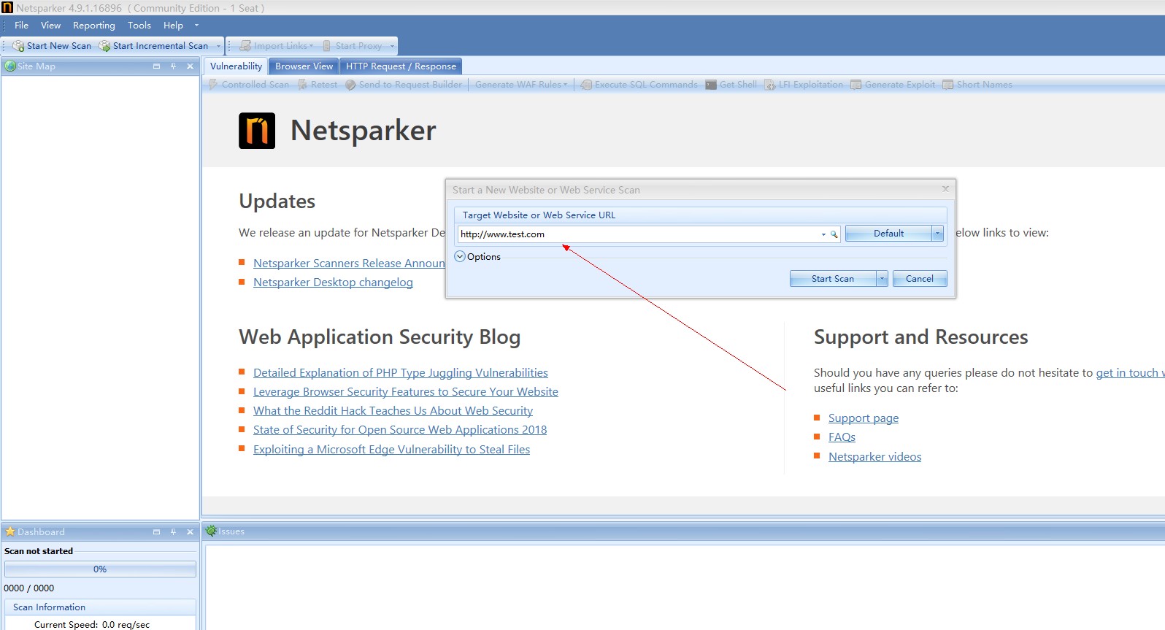
Task: Click the Cancel button in the scan dialog
Action: coord(920,279)
